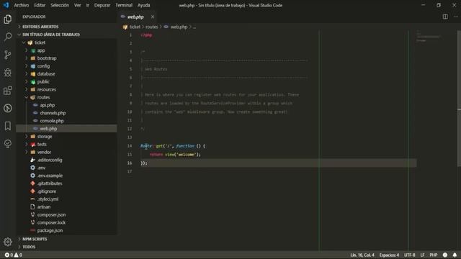Open the Ayuda menu
The height and width of the screenshot is (259, 461).
tap(144, 5)
